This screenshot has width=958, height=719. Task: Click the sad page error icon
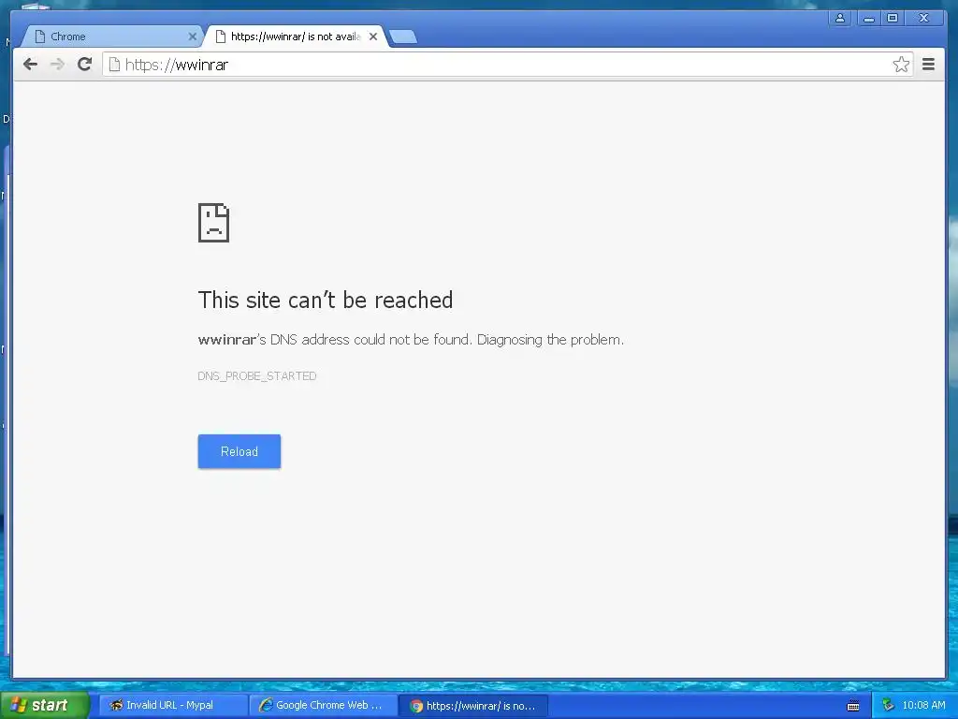point(214,223)
